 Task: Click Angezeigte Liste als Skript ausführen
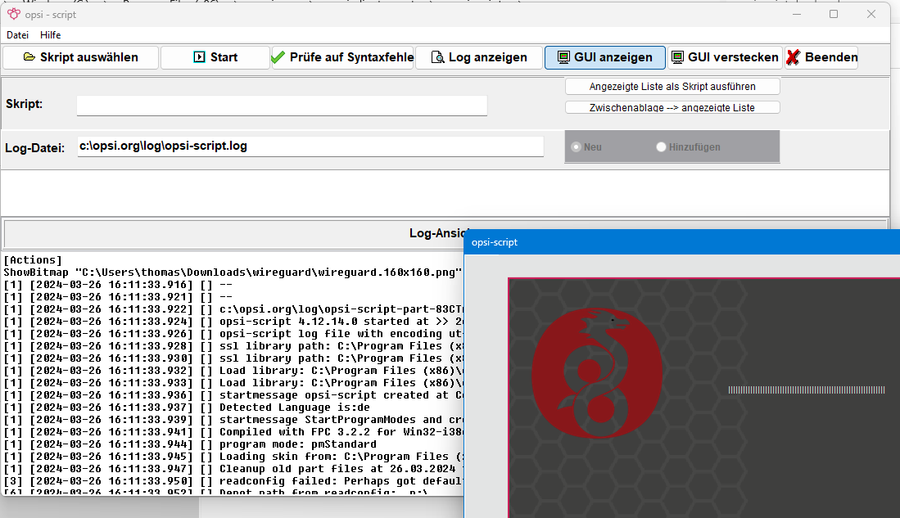[672, 86]
